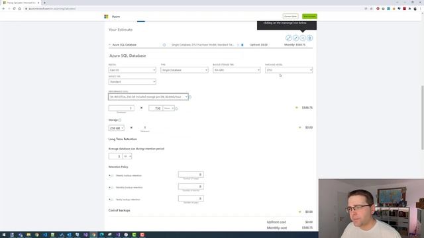This screenshot has width=424, height=238.
Task: Toggle Monthly backup retention switch
Action: (x=111, y=188)
